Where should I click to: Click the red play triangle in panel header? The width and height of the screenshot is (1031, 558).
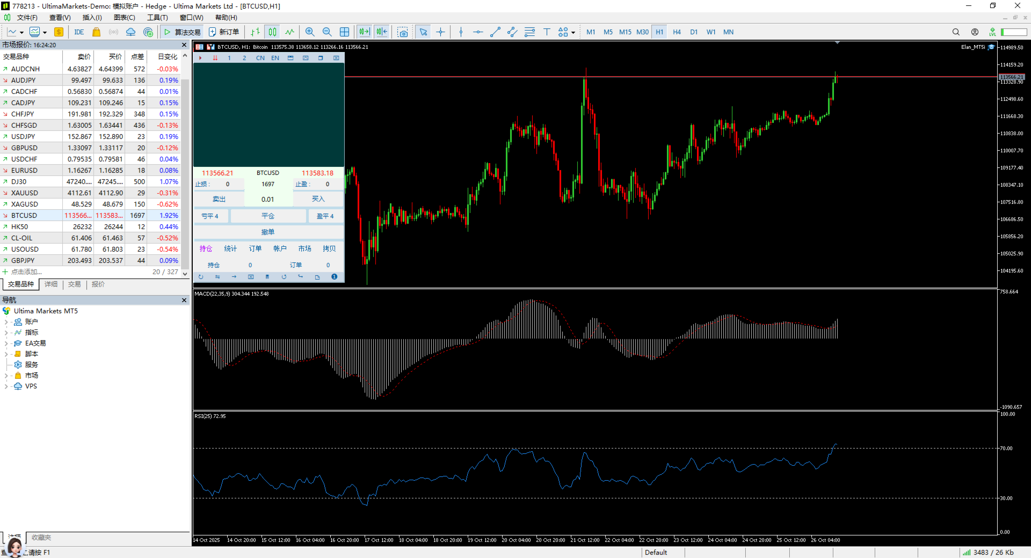(x=200, y=58)
